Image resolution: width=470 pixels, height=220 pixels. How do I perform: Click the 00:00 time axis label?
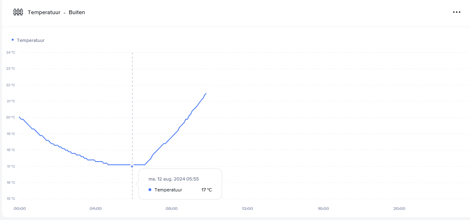[x=20, y=209]
